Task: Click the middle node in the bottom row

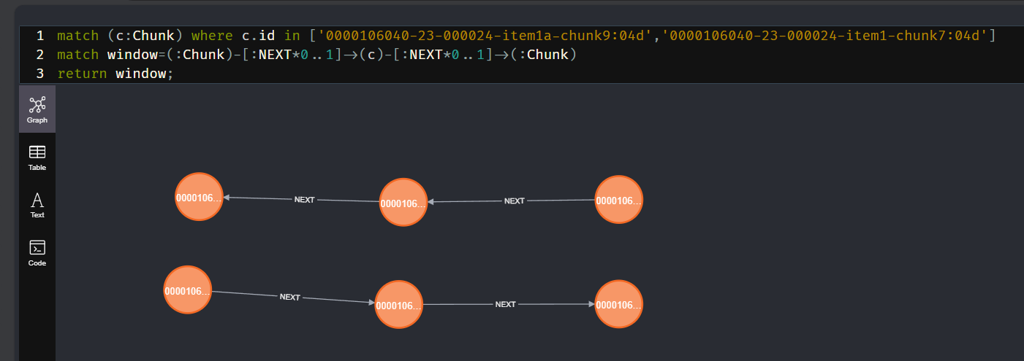Action: coord(398,305)
